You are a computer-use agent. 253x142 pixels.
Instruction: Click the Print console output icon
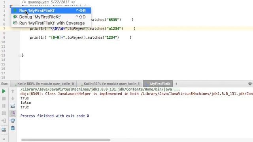13,121
